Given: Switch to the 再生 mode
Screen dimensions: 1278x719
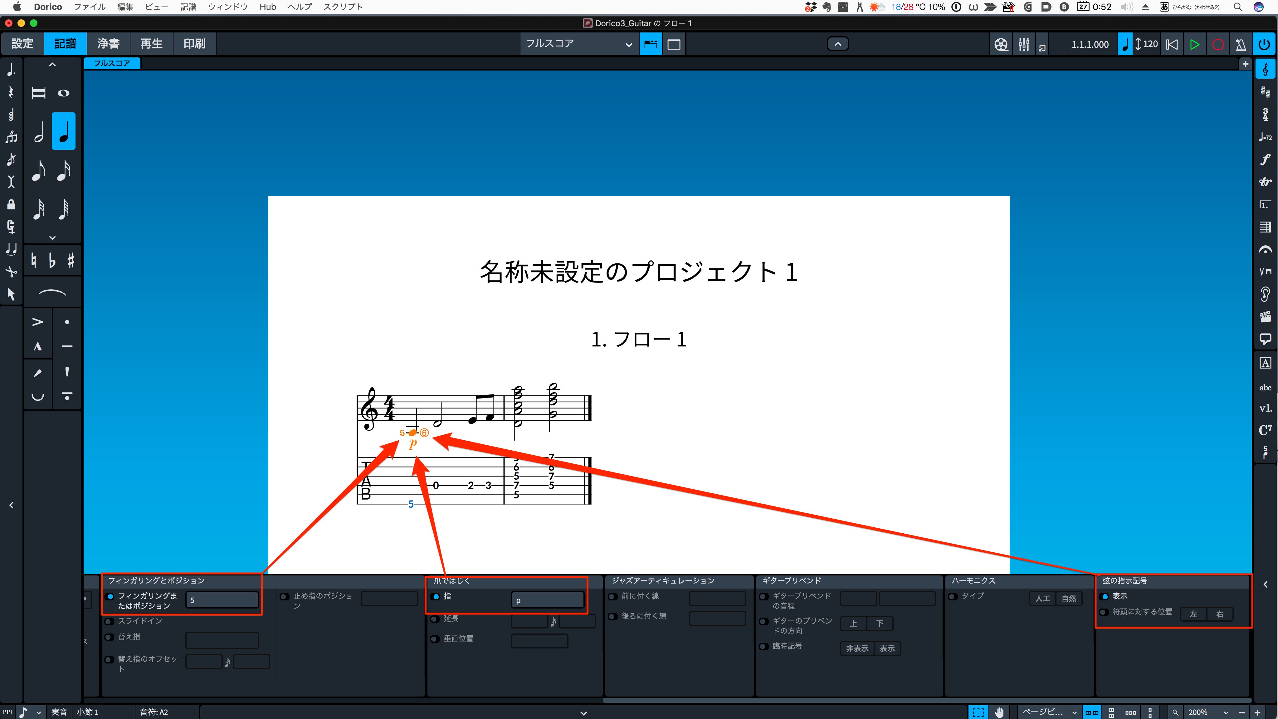Looking at the screenshot, I should point(151,44).
